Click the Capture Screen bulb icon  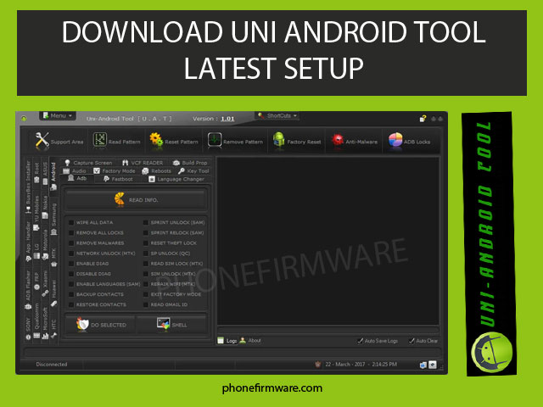click(x=68, y=163)
